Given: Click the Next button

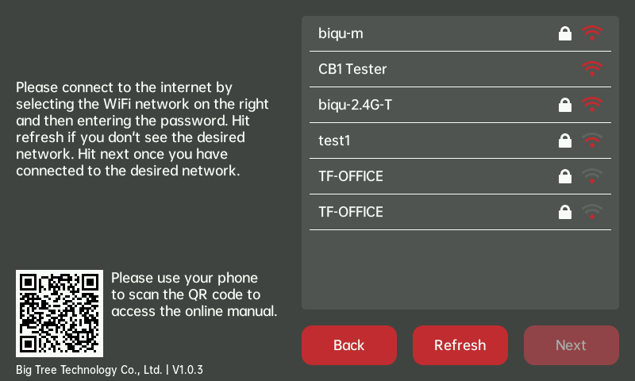Looking at the screenshot, I should point(571,345).
